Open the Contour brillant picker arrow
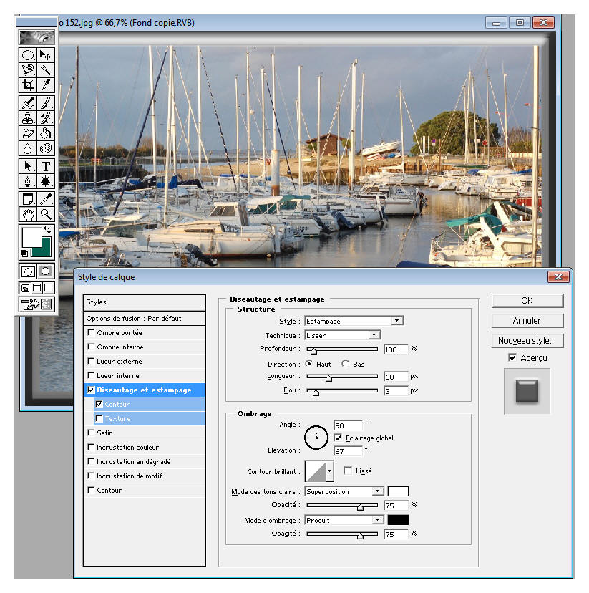 329,471
